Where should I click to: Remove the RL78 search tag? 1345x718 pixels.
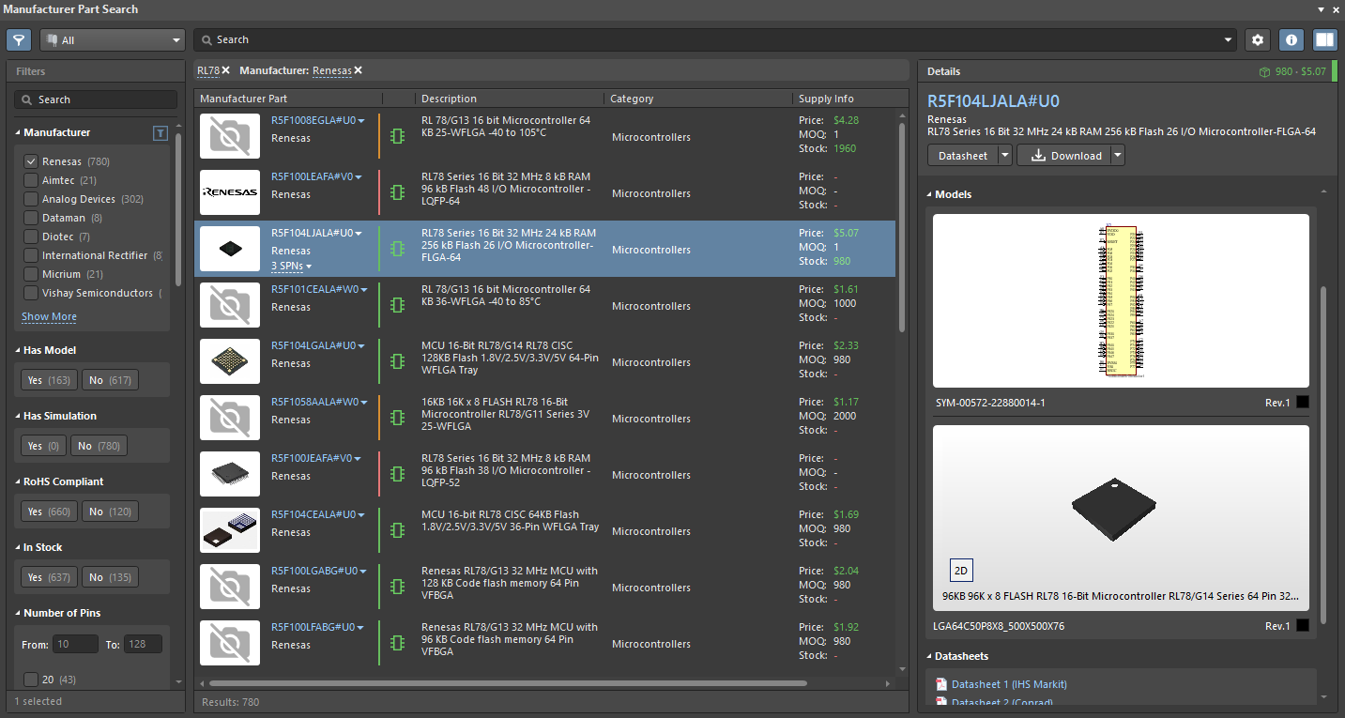tap(226, 70)
